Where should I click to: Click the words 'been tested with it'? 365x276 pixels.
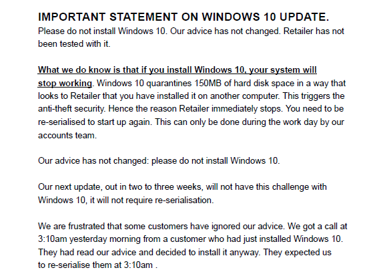pos(74,44)
